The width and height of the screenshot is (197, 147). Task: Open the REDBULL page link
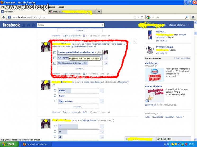coord(161,32)
